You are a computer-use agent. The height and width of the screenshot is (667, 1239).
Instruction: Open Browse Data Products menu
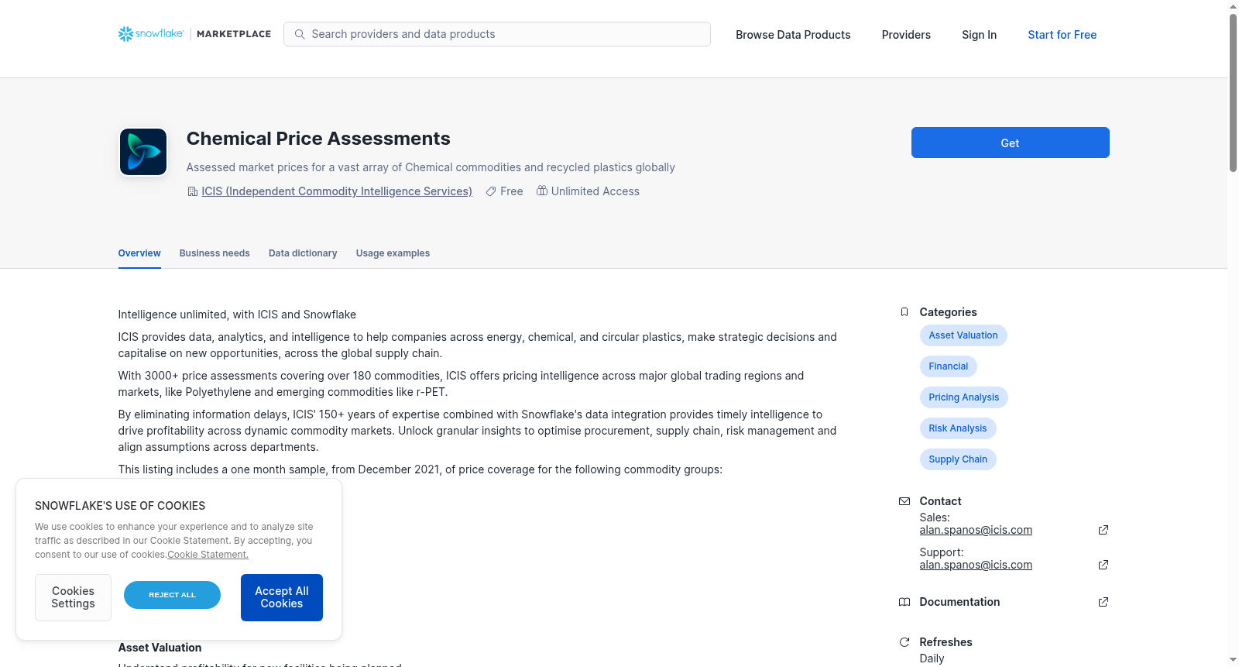coord(793,35)
